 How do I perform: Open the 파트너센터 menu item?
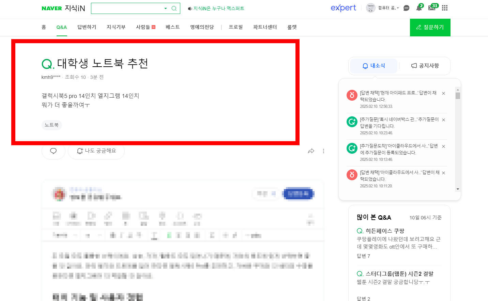click(265, 27)
